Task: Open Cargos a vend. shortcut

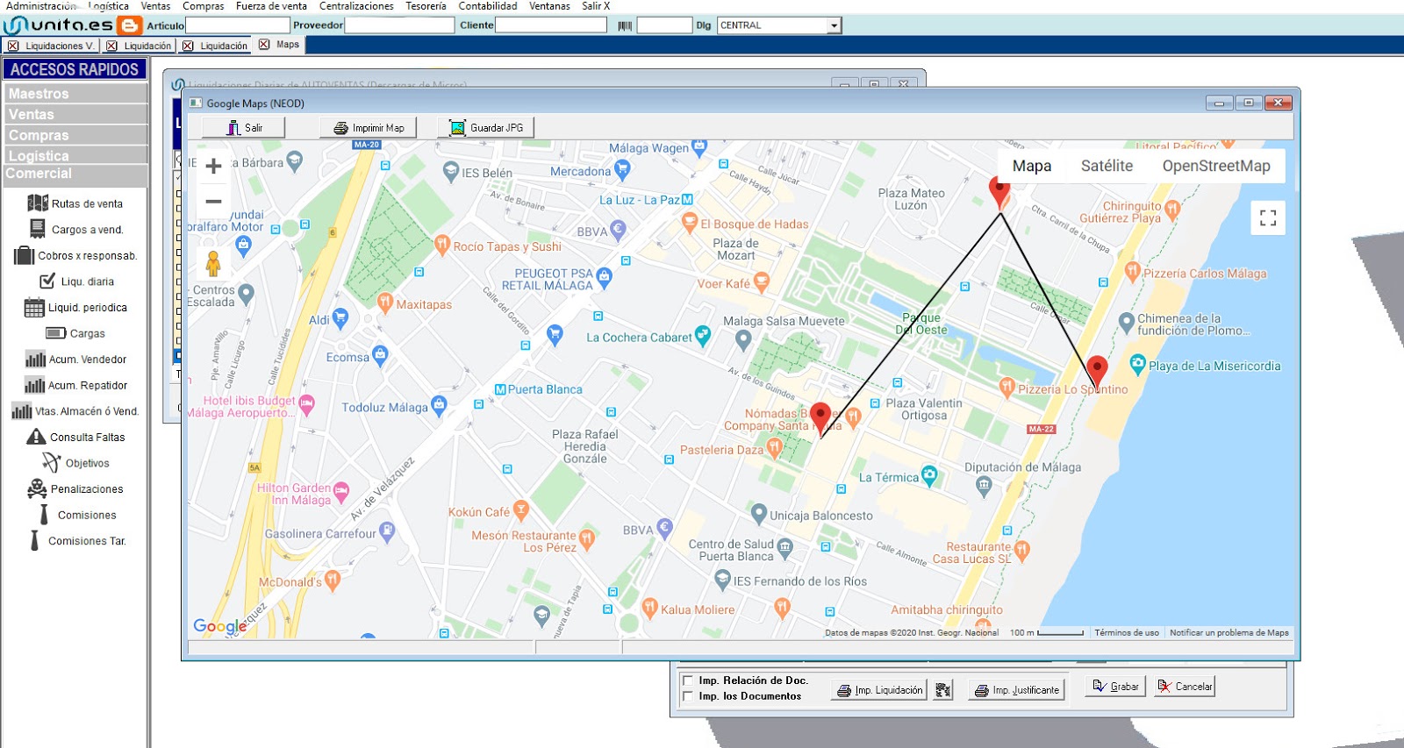Action: [x=76, y=230]
